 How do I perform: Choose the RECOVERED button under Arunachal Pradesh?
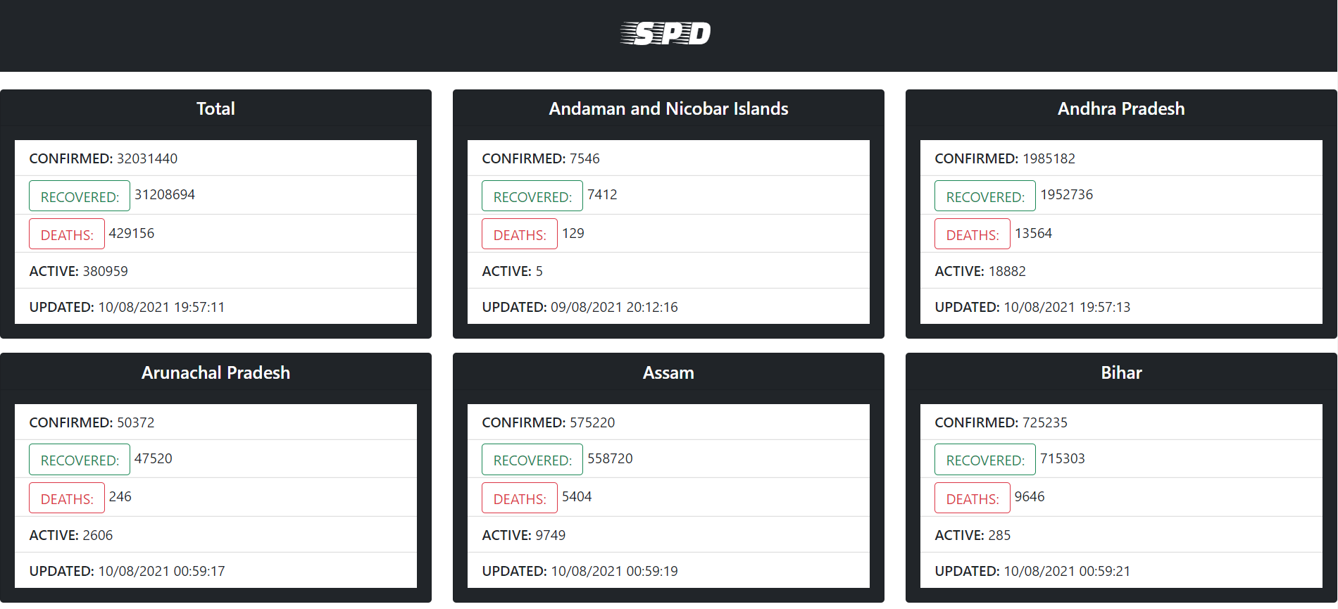pyautogui.click(x=80, y=459)
